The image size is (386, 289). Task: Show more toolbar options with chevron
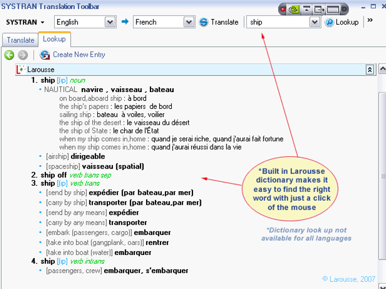370,20
